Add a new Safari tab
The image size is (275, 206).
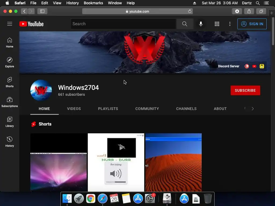[x=272, y=13]
